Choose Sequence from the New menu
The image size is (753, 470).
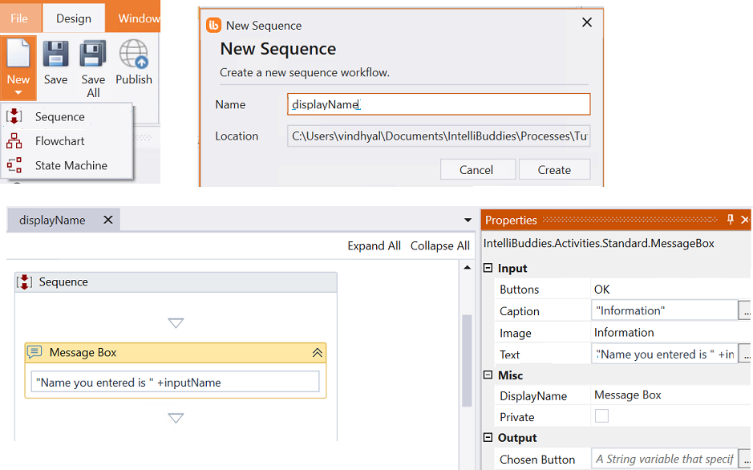point(59,116)
